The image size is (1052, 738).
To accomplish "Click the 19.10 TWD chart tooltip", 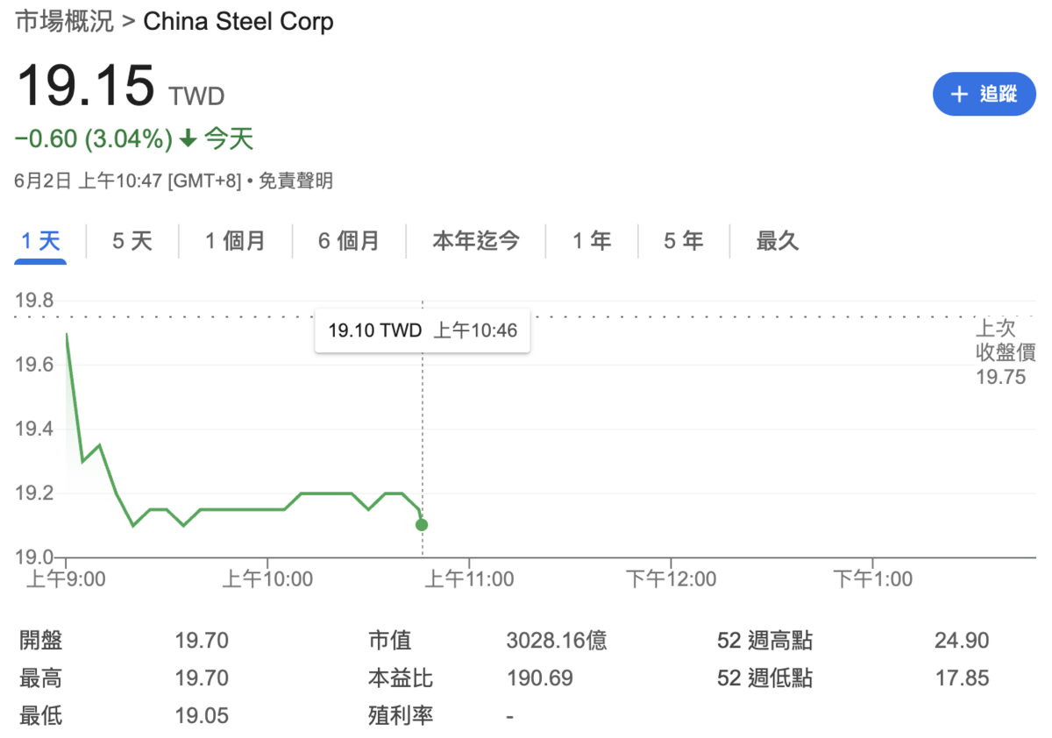I will (422, 330).
